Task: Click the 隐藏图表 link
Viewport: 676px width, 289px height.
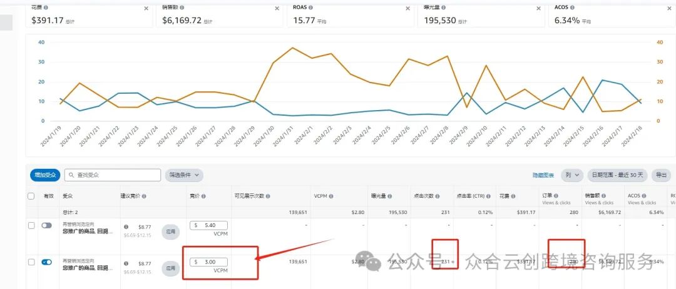Action: click(543, 175)
